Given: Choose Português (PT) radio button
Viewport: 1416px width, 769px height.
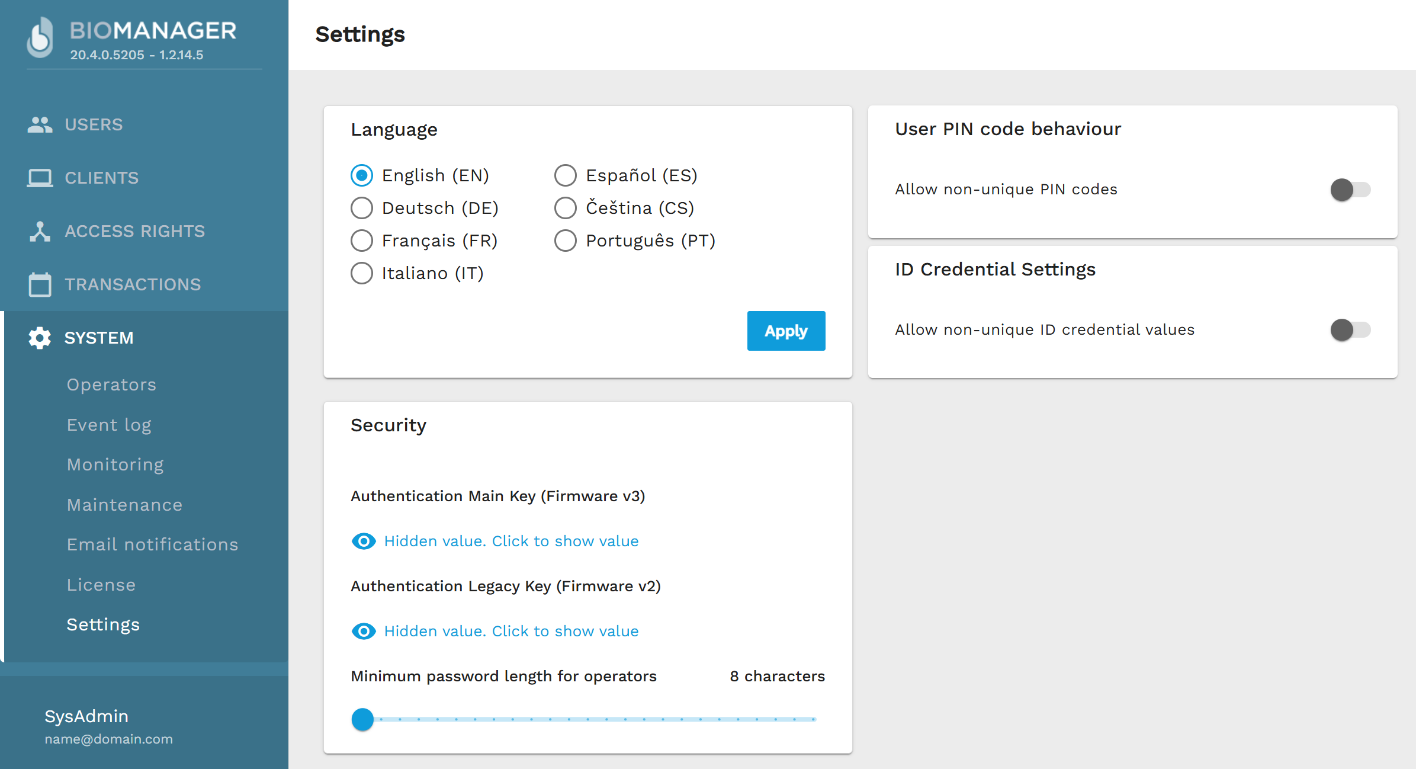Looking at the screenshot, I should [566, 241].
